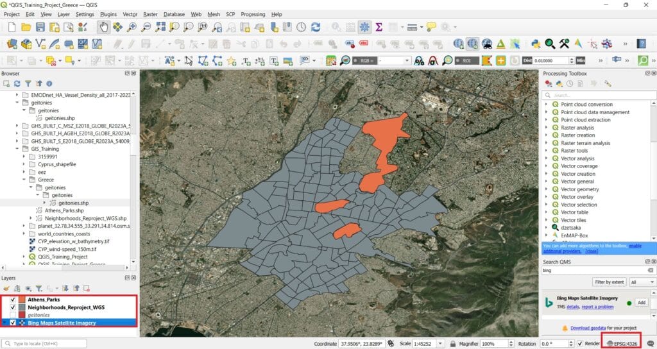Image resolution: width=657 pixels, height=349 pixels.
Task: Select the Pan Map hand tool
Action: pos(103,27)
